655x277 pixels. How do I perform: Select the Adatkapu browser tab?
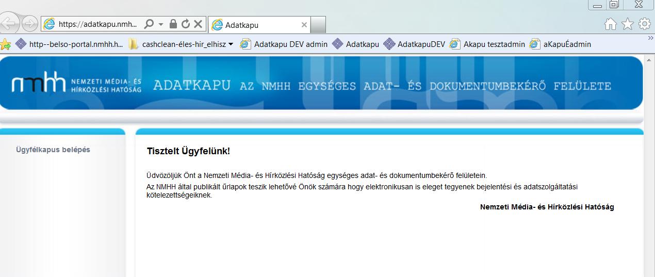click(259, 25)
